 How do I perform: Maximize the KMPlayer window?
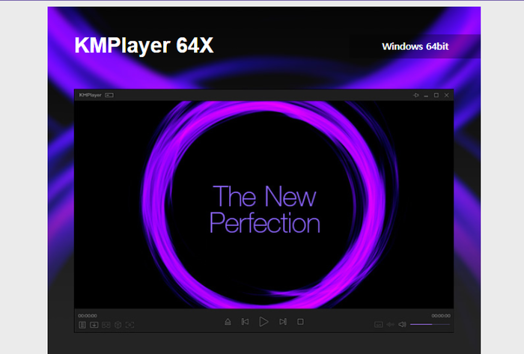(436, 96)
